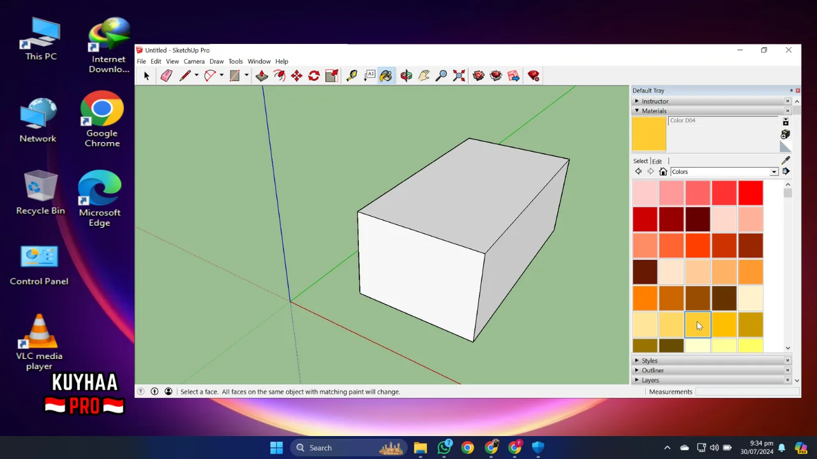Expand the Layers panel
The image size is (817, 459).
coord(636,380)
